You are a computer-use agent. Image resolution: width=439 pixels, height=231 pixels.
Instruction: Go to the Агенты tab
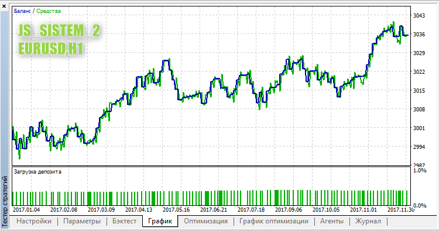pyautogui.click(x=331, y=221)
